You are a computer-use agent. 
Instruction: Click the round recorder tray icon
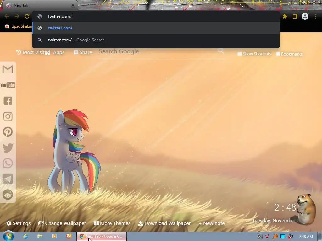coord(290,237)
